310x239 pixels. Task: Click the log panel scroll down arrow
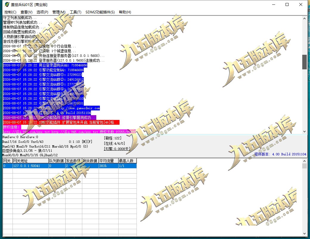(x=304, y=132)
